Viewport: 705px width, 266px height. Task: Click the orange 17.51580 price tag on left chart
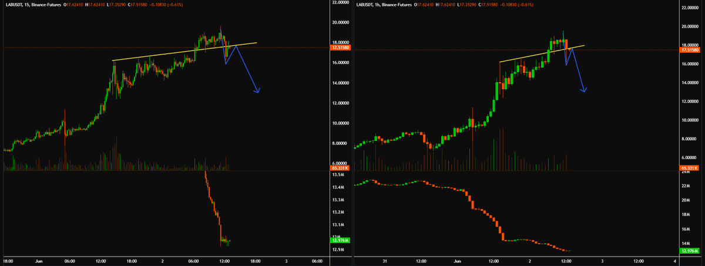pyautogui.click(x=340, y=48)
